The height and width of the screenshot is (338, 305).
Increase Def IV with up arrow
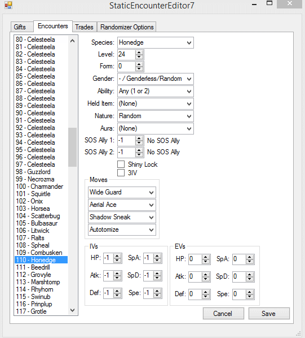tap(117, 291)
